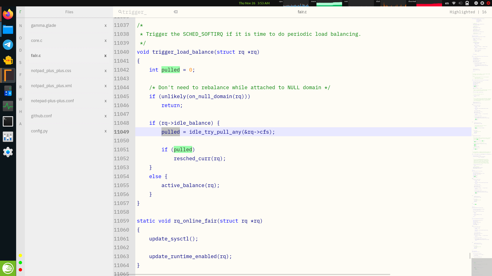Click the volume tray icon
This screenshot has height=276, width=492.
tap(460, 3)
